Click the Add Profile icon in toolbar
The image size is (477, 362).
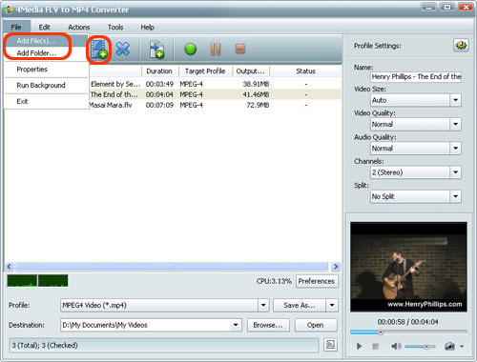click(156, 50)
